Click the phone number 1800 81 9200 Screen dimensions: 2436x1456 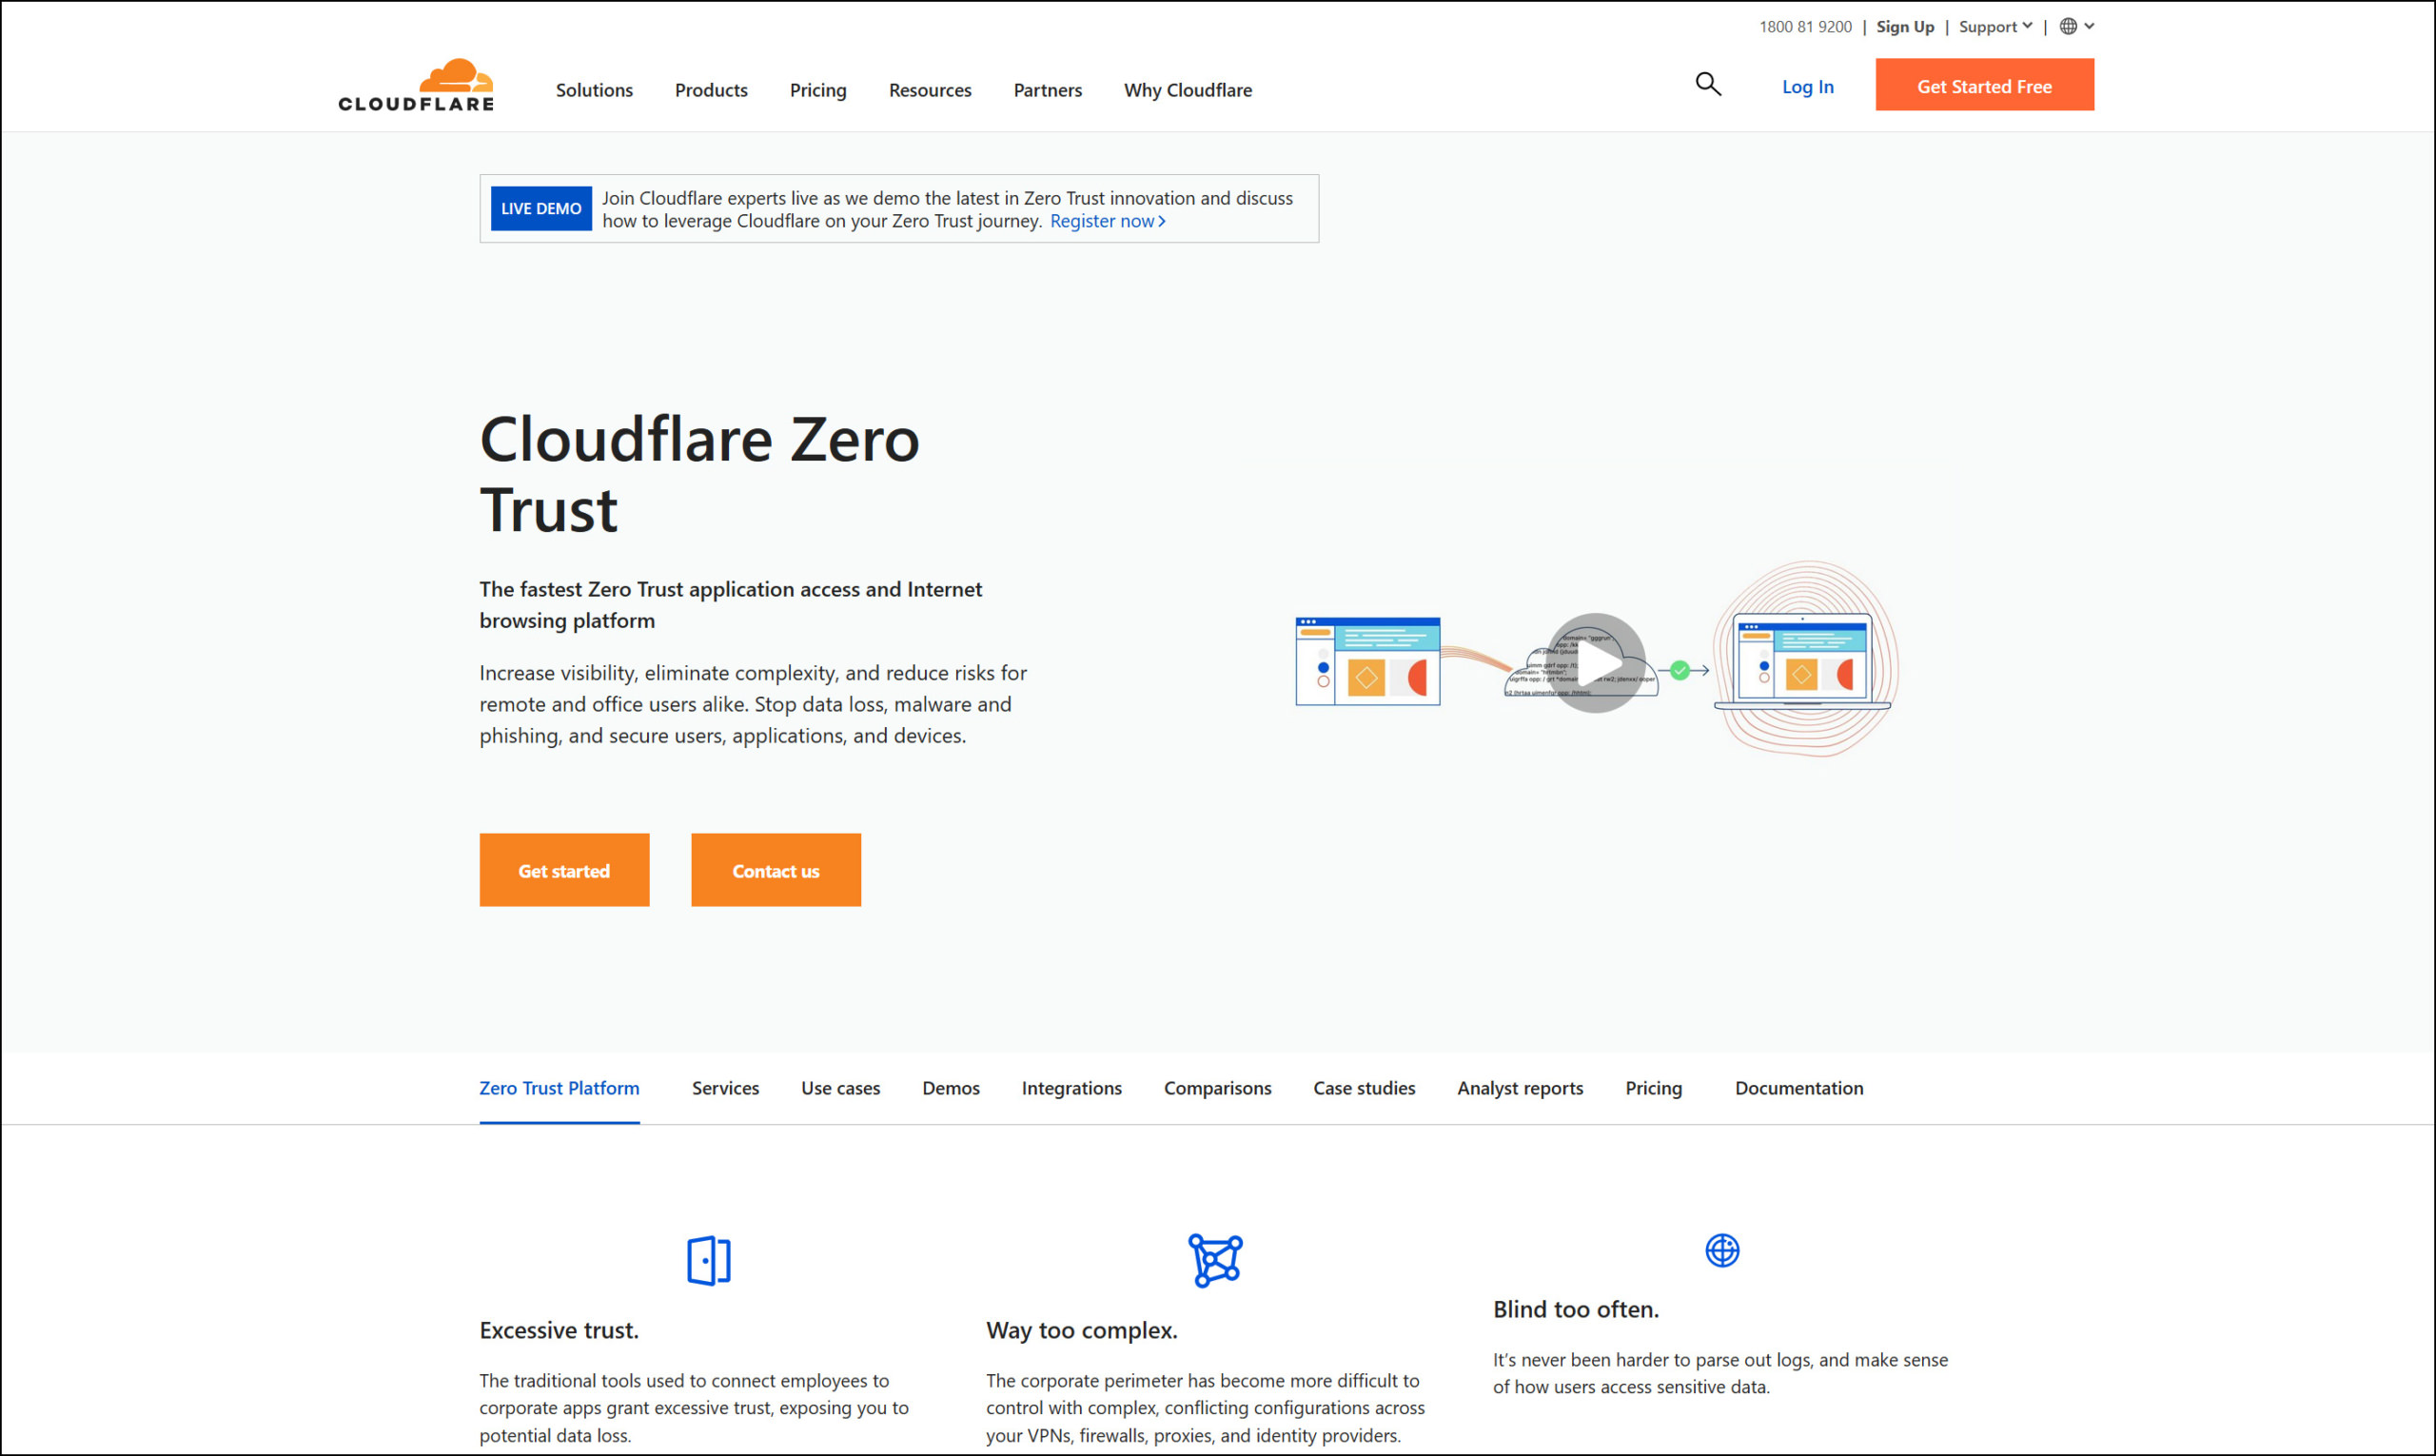tap(1805, 27)
